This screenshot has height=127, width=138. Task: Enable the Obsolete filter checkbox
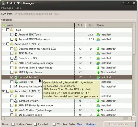point(54,124)
